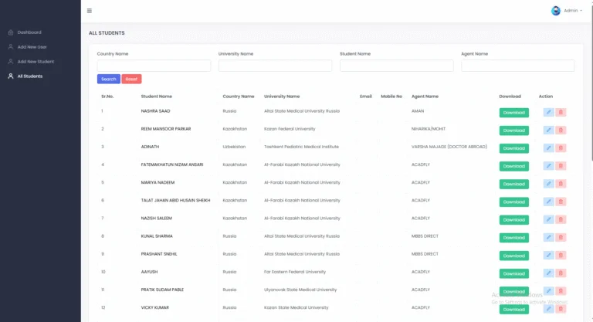Focus the Agent Name filter field

(x=518, y=66)
